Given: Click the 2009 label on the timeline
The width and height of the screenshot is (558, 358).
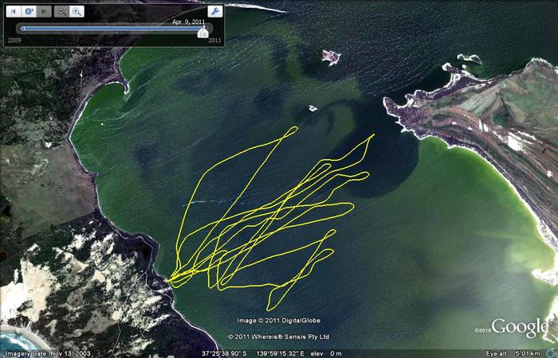Looking at the screenshot, I should (x=14, y=39).
